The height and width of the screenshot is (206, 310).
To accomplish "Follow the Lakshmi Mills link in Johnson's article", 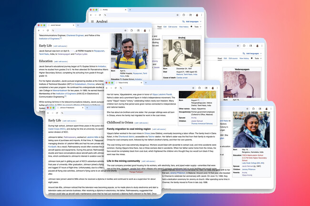I will (92, 137).
